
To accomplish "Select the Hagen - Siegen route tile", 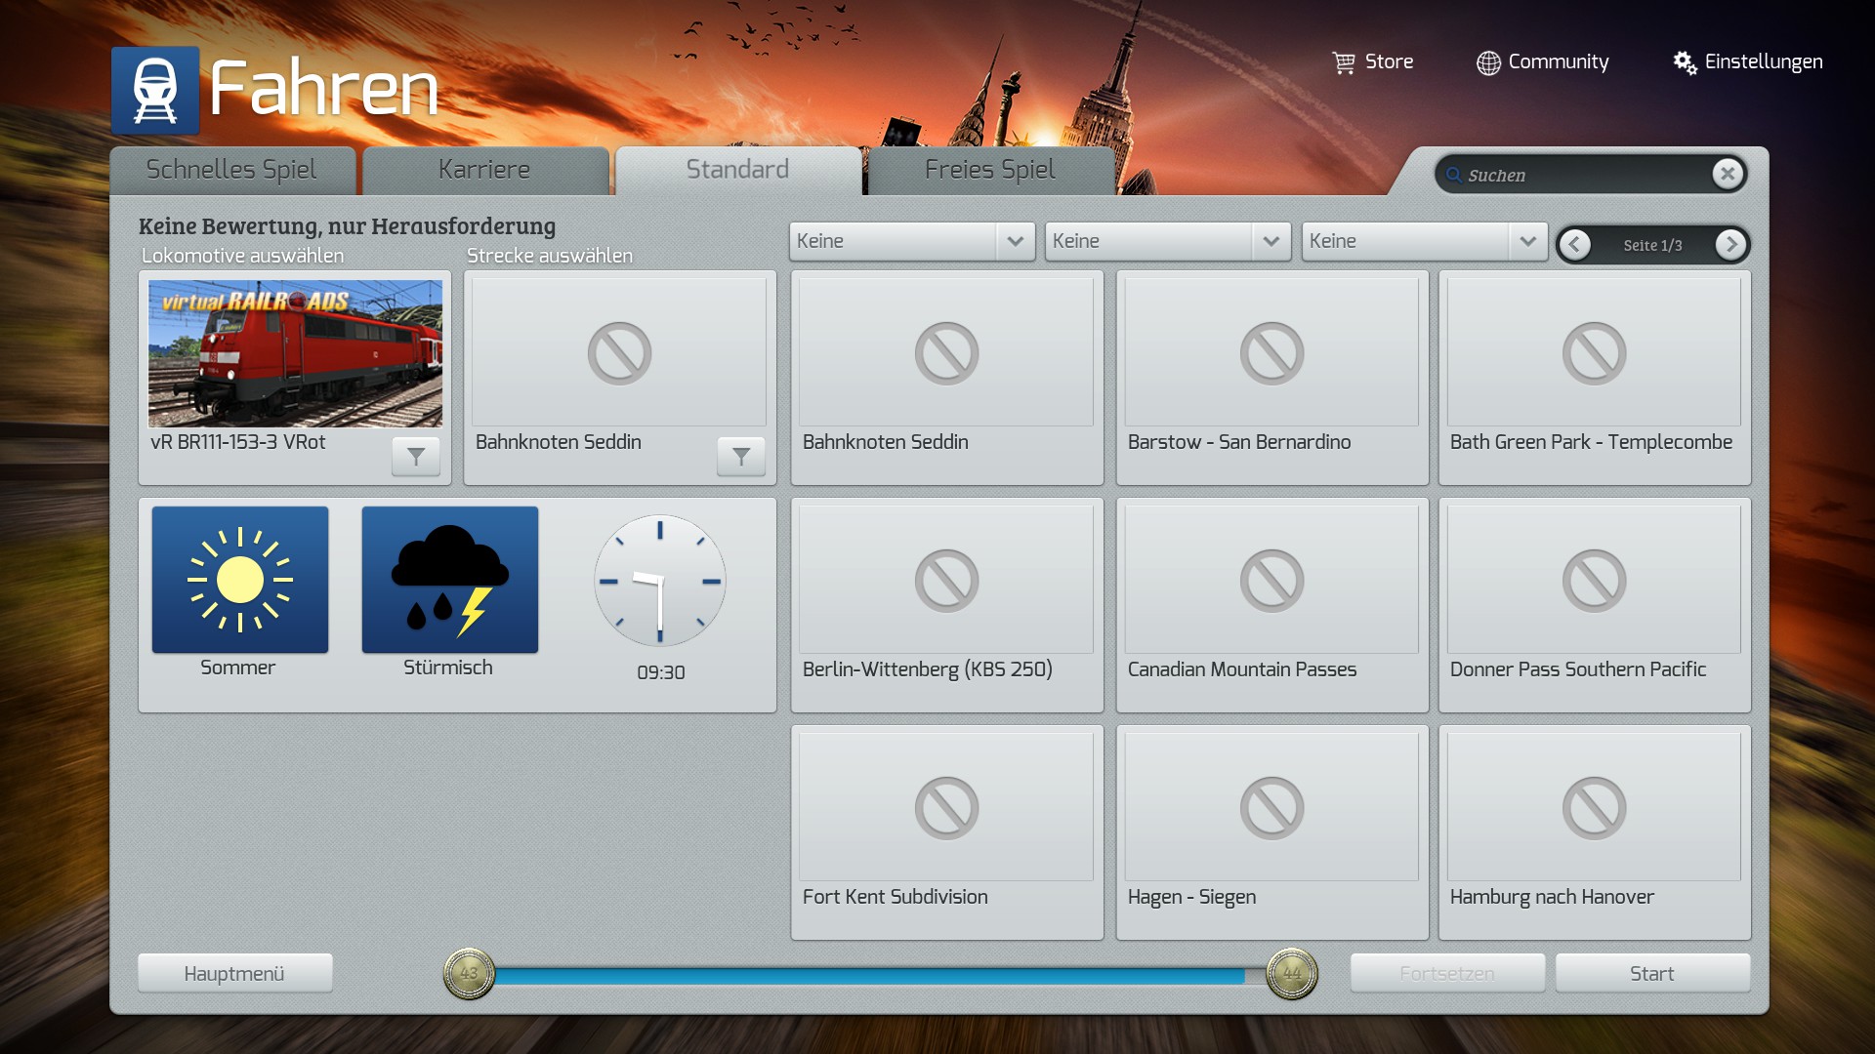I will point(1271,830).
